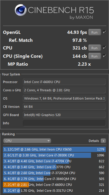The height and width of the screenshot is (195, 109).
Task: Click the Details arrow icon
Action: pos(103,141)
